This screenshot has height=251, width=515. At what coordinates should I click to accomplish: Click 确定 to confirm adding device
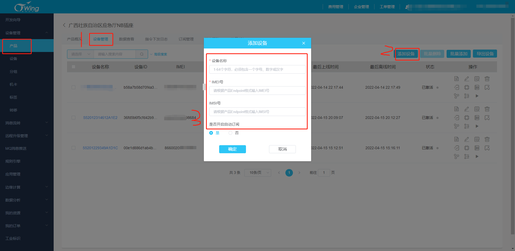tap(233, 149)
